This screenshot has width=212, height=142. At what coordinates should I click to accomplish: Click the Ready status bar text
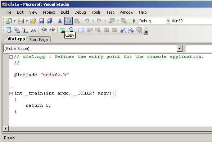(10, 138)
